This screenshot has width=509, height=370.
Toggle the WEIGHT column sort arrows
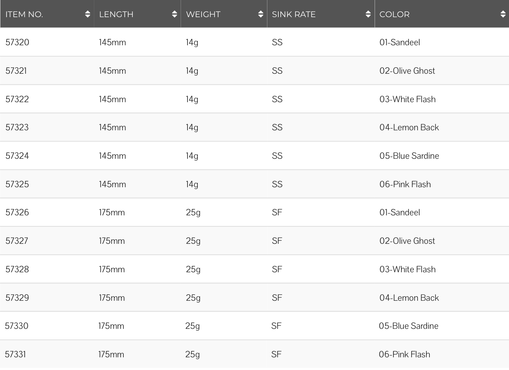click(261, 14)
